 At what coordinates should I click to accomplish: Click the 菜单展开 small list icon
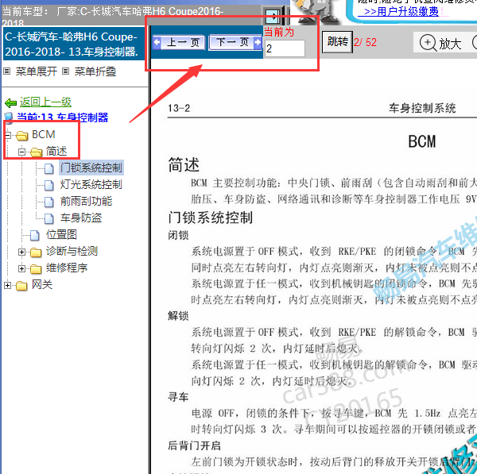(6, 71)
